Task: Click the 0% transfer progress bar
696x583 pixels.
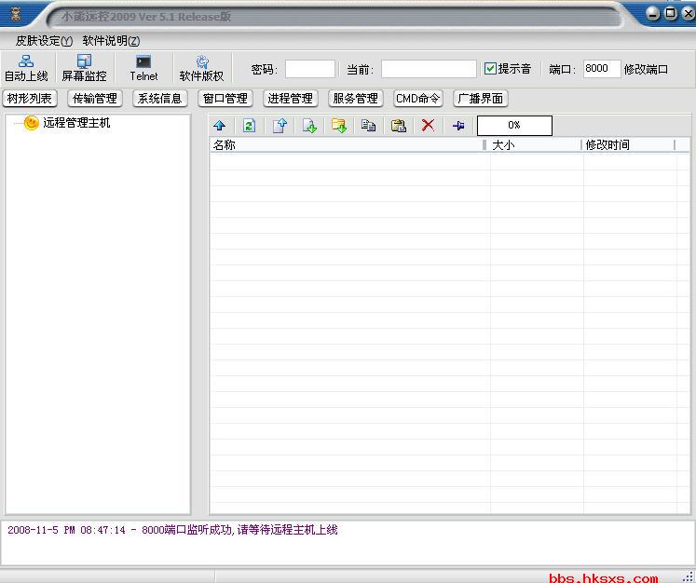Action: pos(514,126)
